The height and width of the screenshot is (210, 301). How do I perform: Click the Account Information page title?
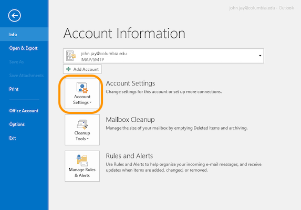(x=124, y=34)
